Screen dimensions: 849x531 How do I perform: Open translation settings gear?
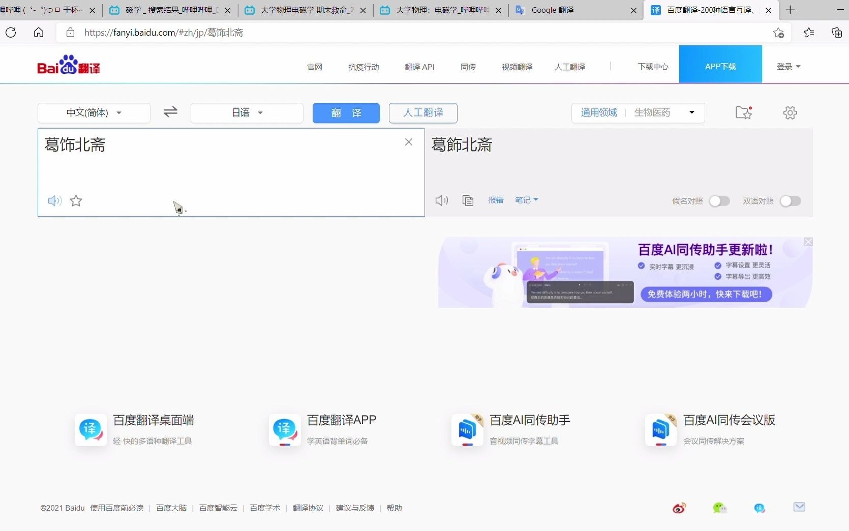tap(790, 112)
